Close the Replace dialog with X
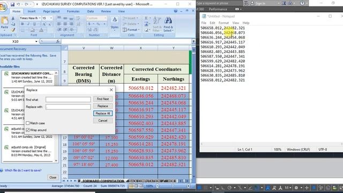Image resolution: width=343 pixels, height=193 pixels. point(111,90)
